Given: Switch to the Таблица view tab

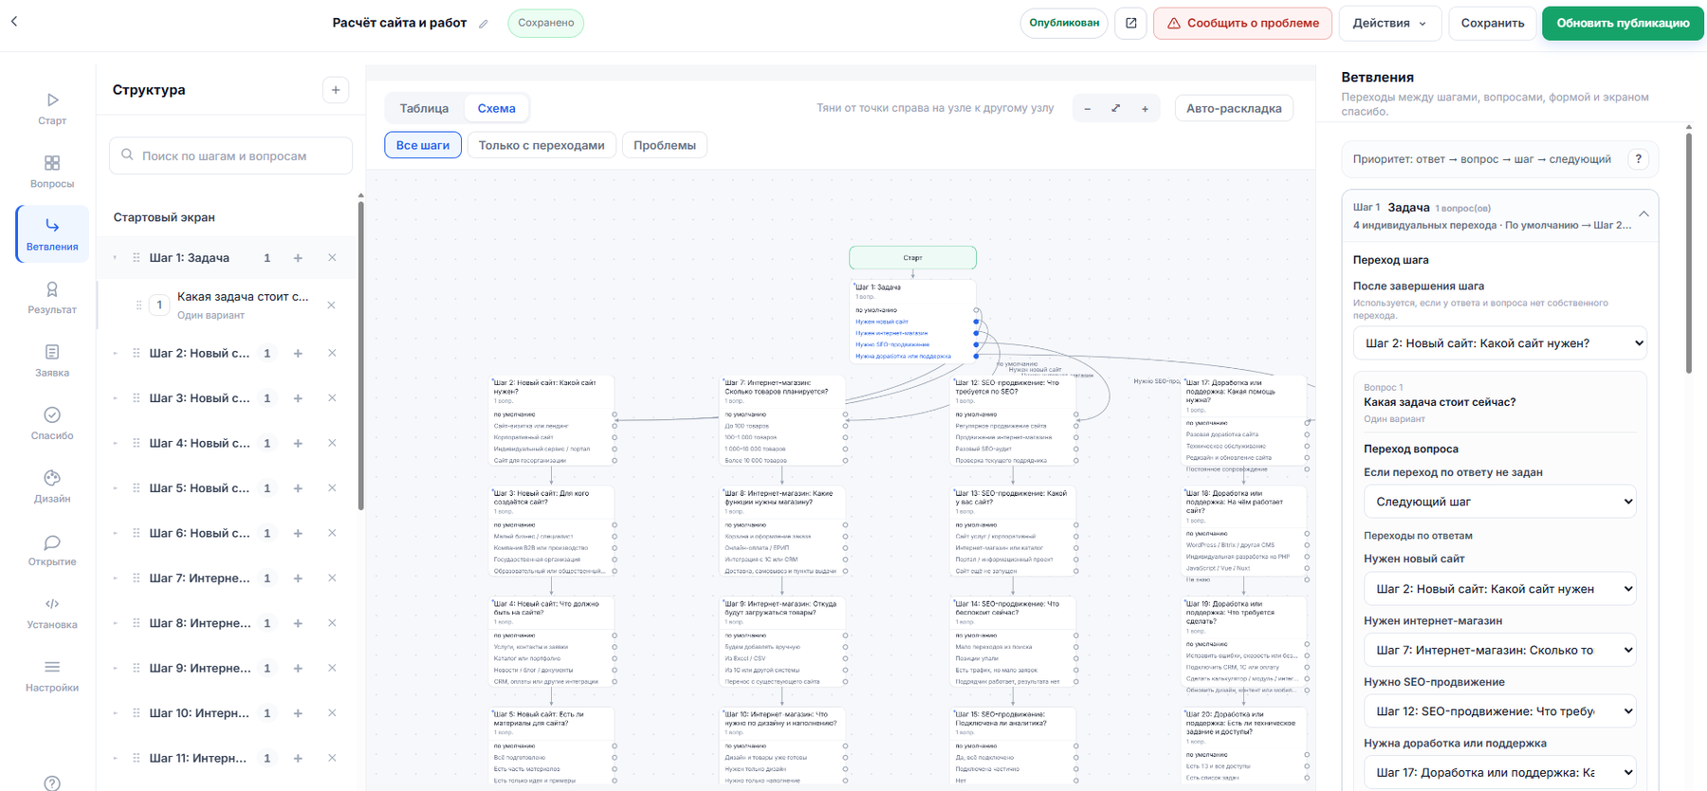Looking at the screenshot, I should point(424,108).
